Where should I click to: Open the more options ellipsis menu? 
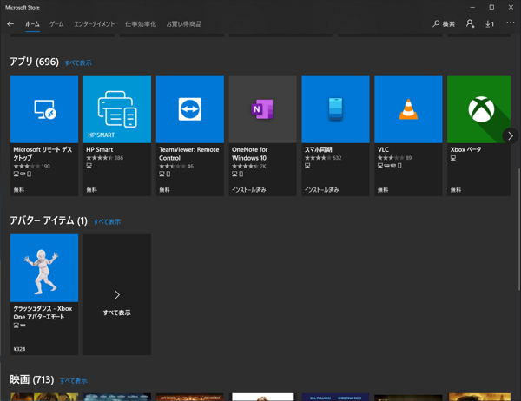tap(510, 23)
